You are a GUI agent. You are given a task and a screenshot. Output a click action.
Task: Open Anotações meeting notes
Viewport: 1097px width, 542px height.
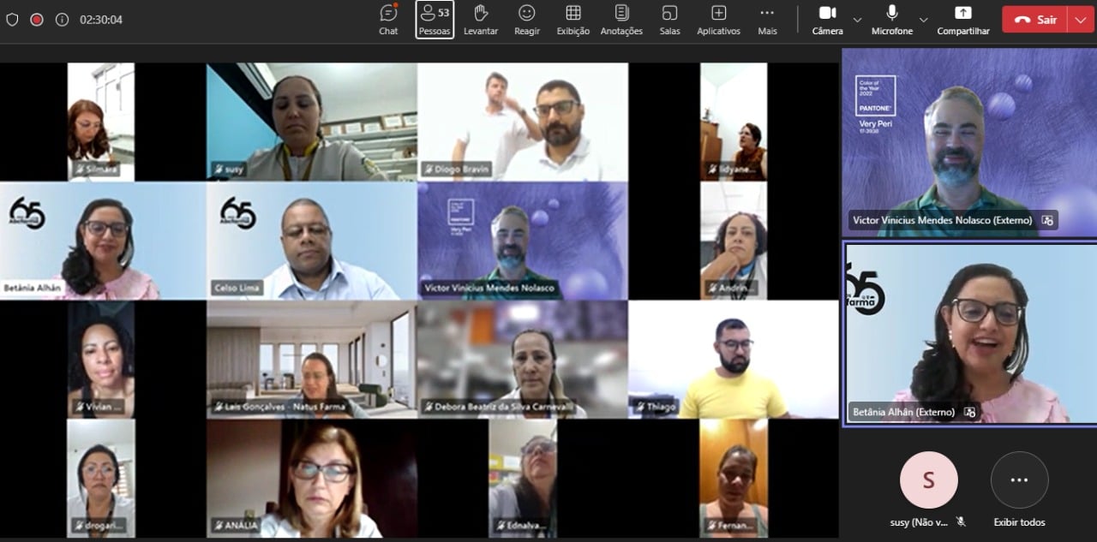pyautogui.click(x=621, y=20)
